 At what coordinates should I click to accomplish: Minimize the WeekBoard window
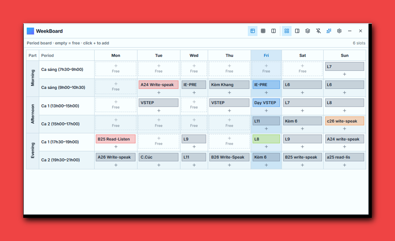coord(350,31)
